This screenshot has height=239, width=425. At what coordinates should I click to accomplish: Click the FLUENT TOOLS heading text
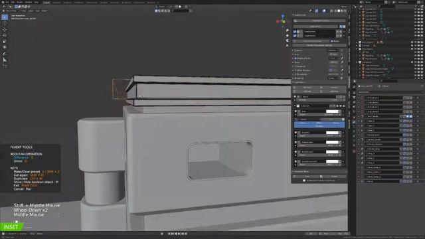pyautogui.click(x=21, y=147)
